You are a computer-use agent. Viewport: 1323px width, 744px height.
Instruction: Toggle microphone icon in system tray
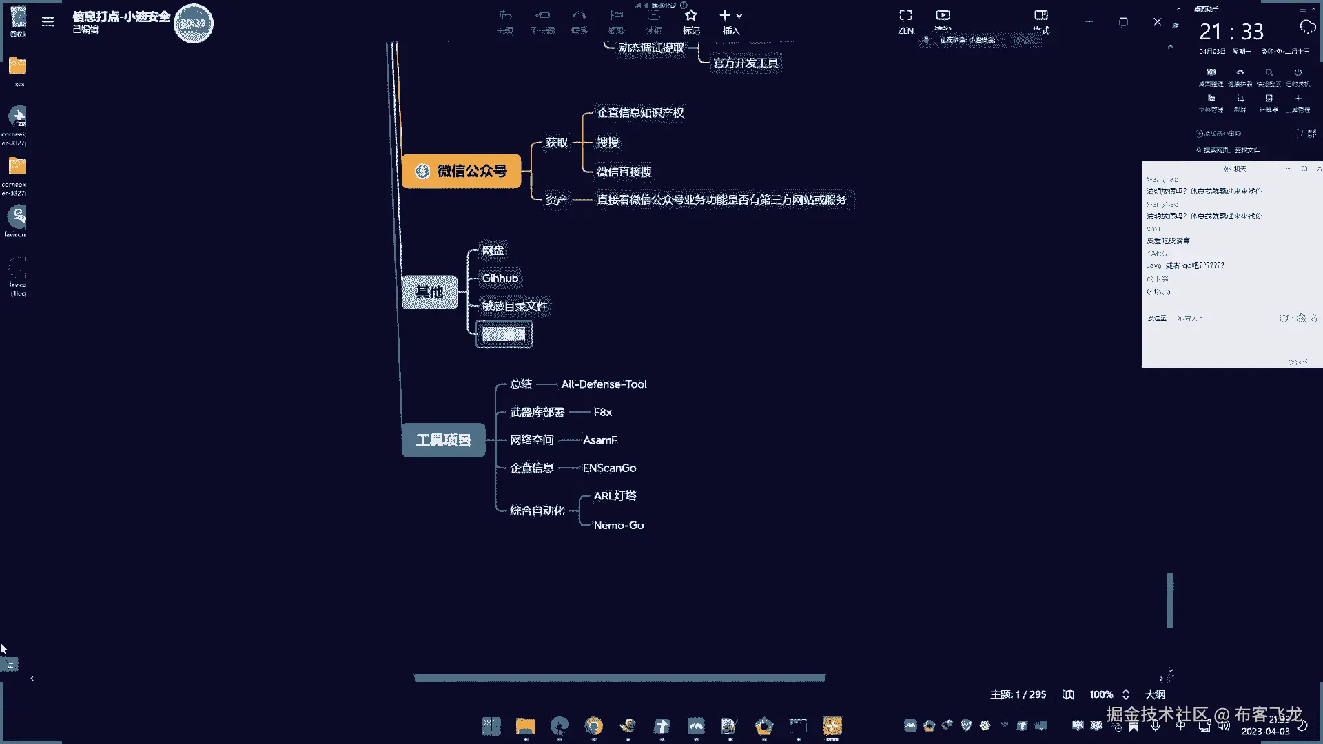coord(1156,725)
